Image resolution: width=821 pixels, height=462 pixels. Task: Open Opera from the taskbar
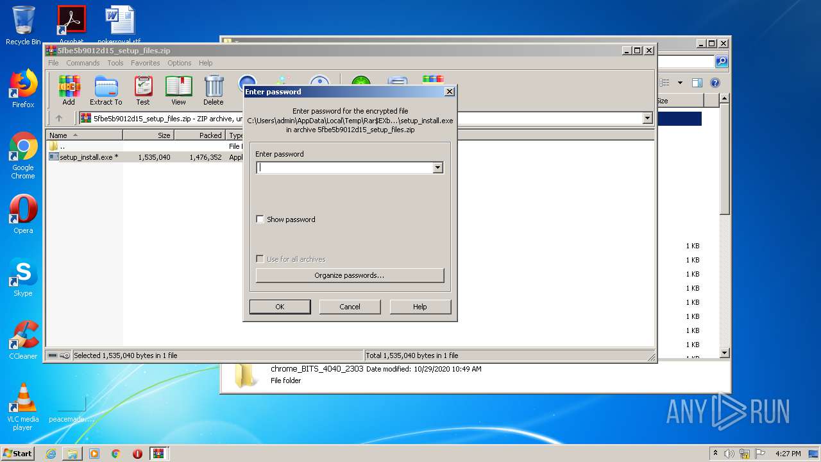pyautogui.click(x=137, y=454)
